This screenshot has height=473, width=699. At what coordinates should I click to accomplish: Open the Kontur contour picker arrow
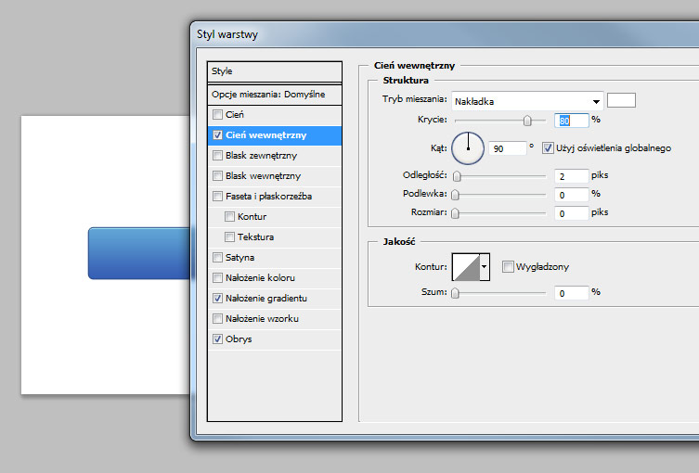[x=485, y=267]
